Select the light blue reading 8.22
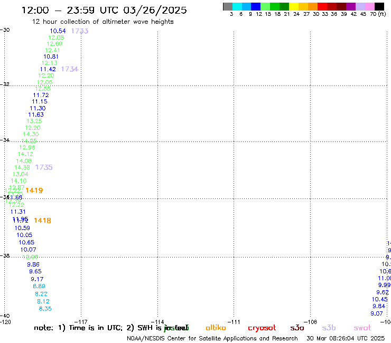 click(x=41, y=294)
